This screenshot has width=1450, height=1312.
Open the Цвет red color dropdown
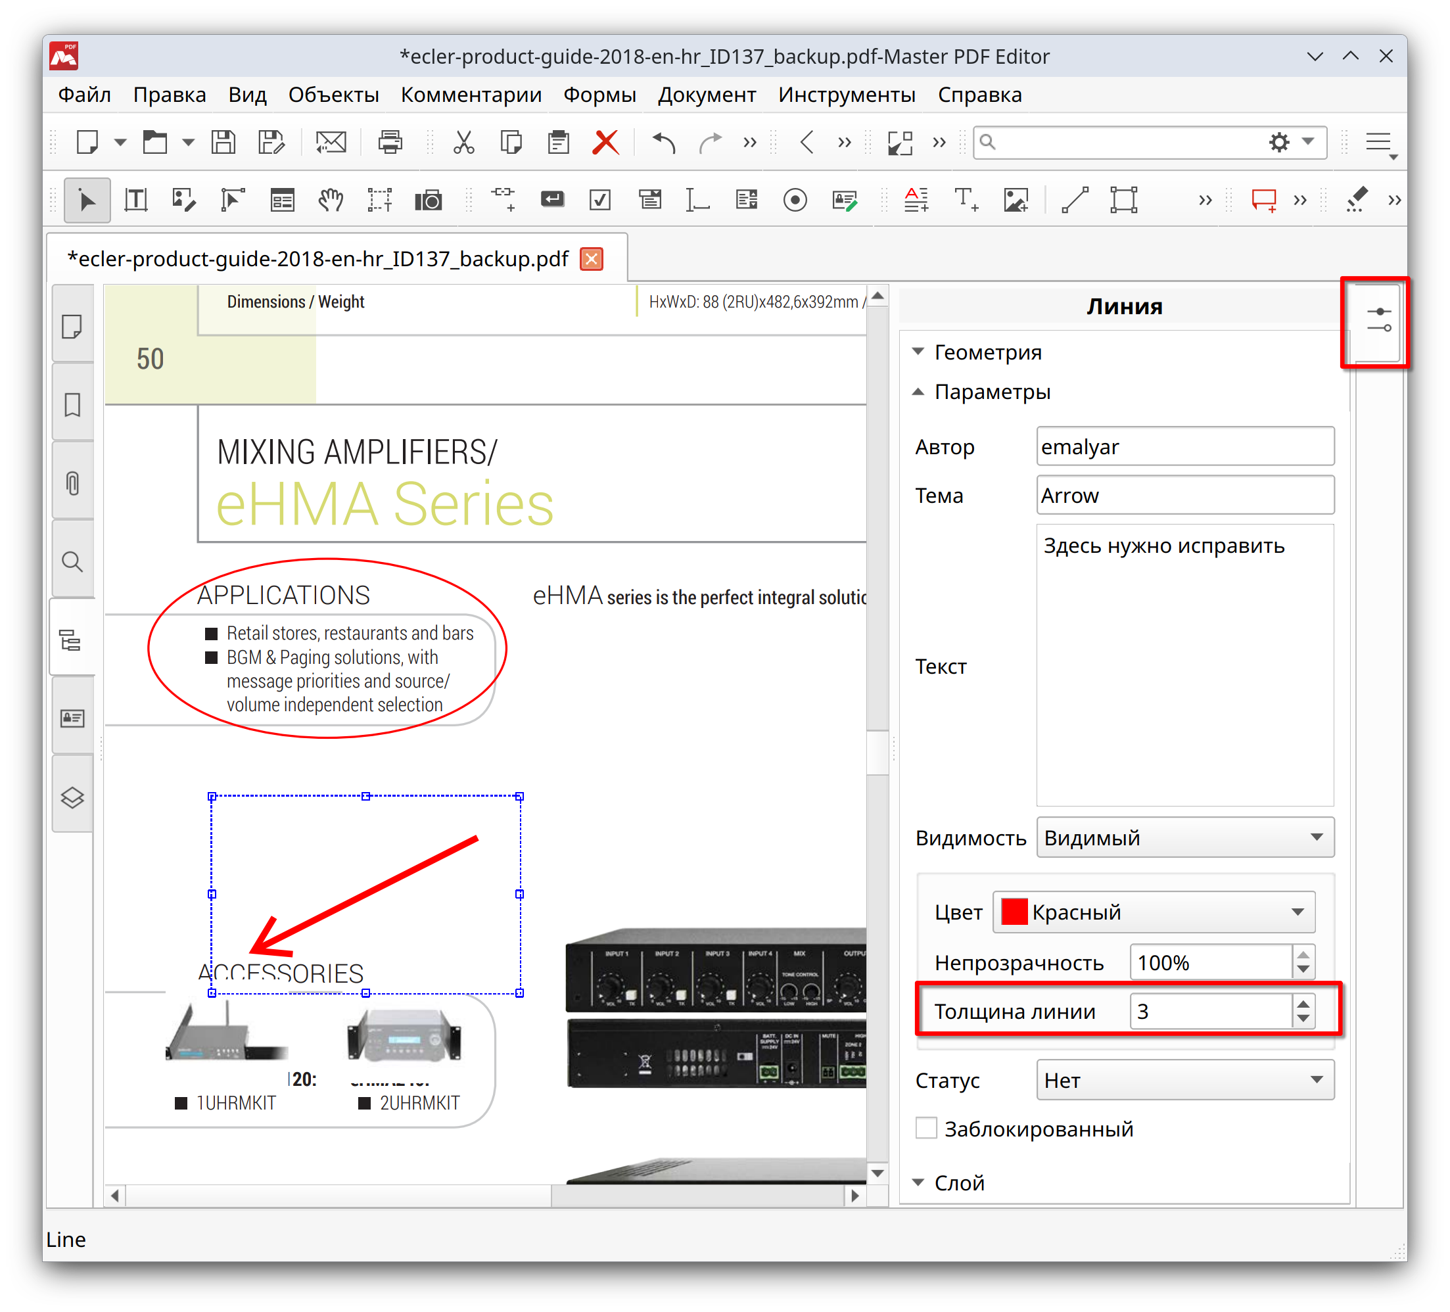click(x=1154, y=912)
